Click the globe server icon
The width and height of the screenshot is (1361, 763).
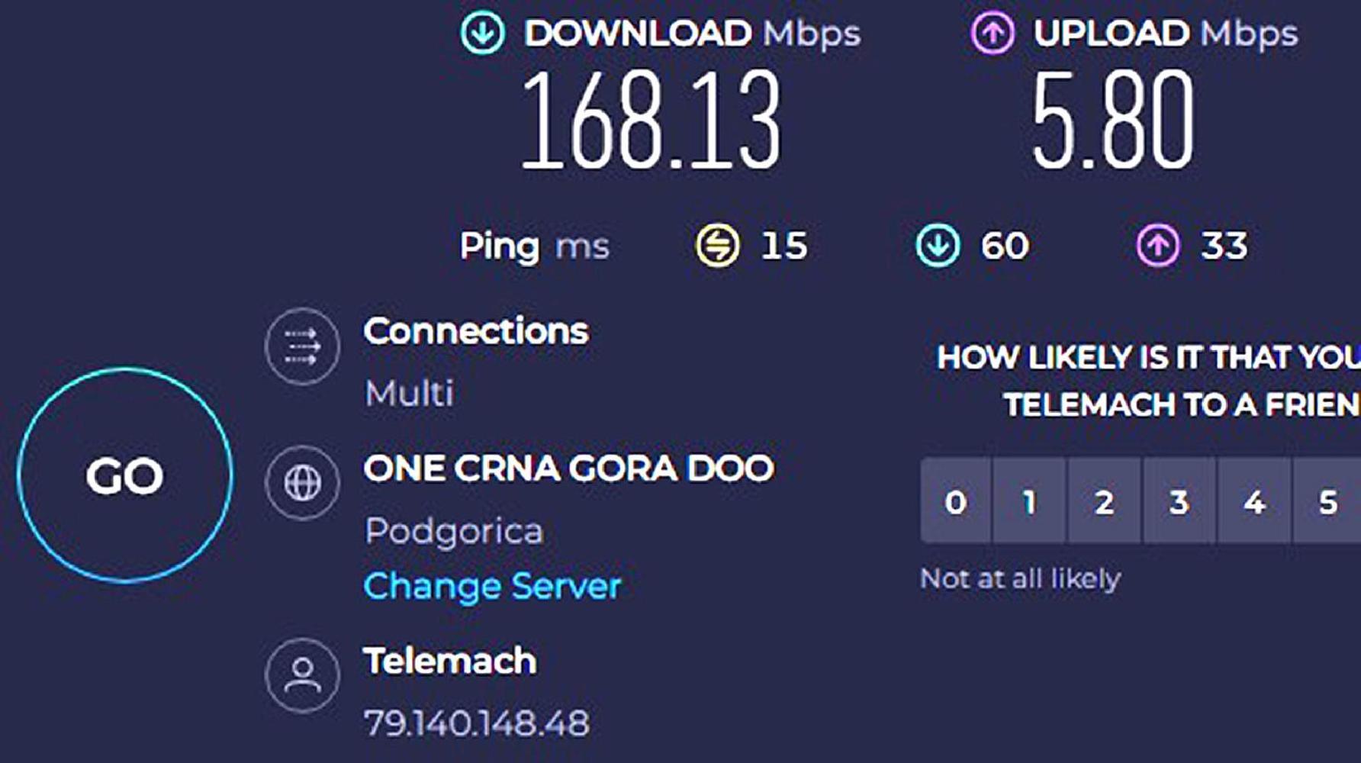(x=303, y=483)
